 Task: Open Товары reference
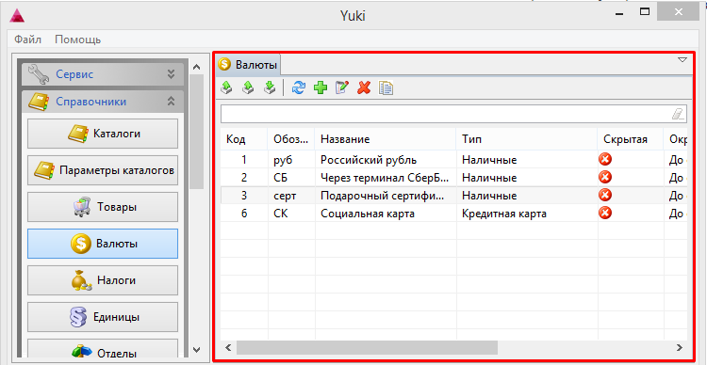point(103,207)
